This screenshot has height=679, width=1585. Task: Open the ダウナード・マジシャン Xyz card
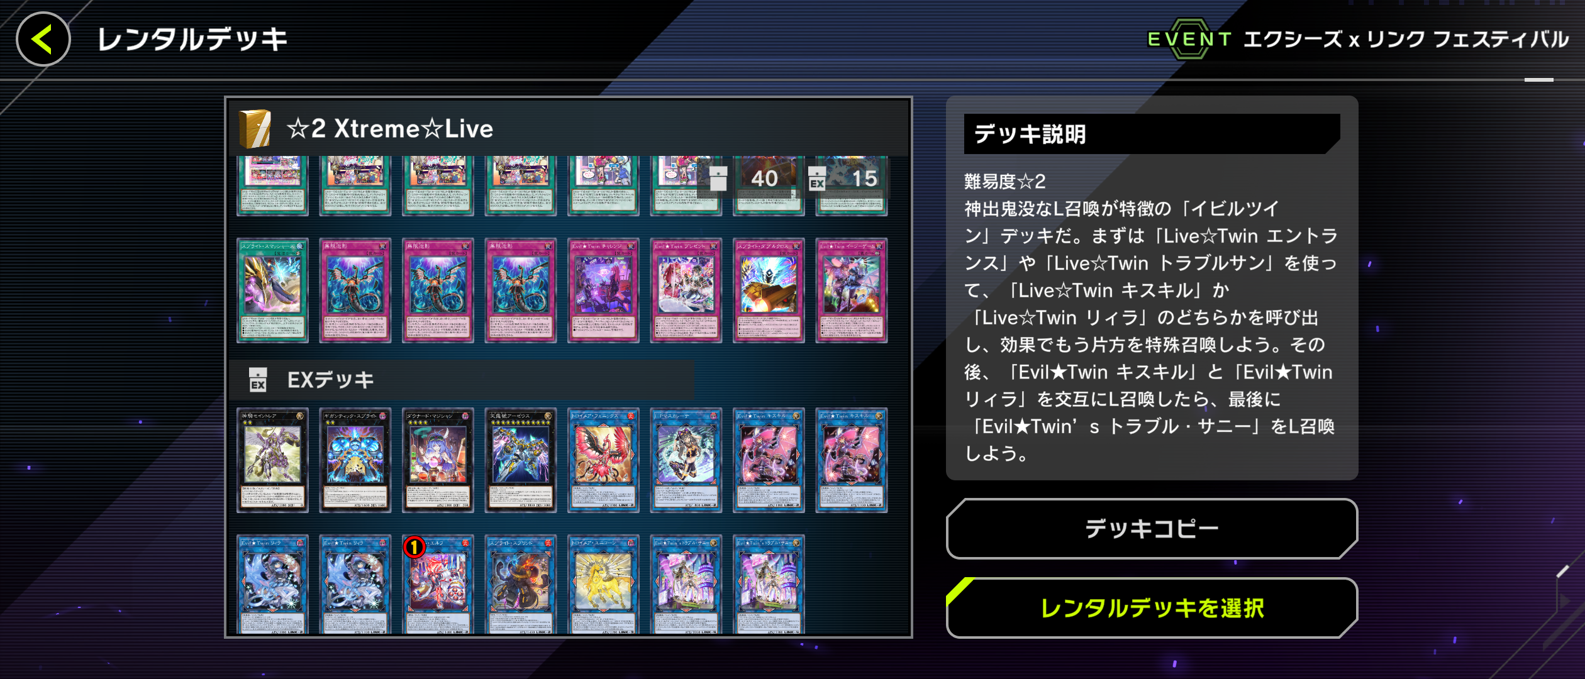[x=438, y=460]
